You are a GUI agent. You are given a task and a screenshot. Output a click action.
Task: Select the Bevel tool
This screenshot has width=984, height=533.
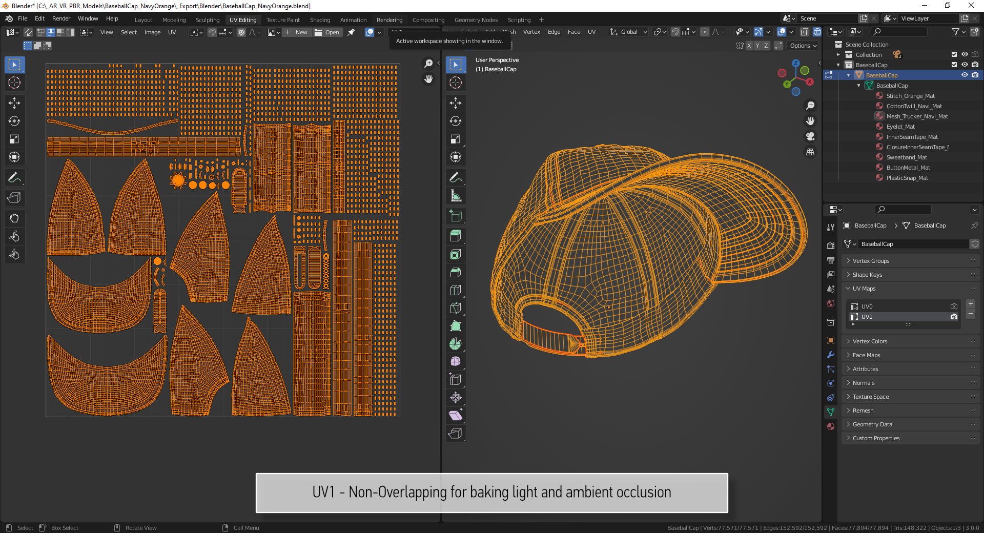456,272
